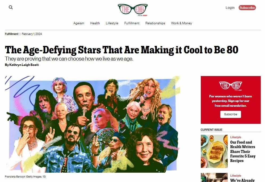Open the Health section

(95, 23)
